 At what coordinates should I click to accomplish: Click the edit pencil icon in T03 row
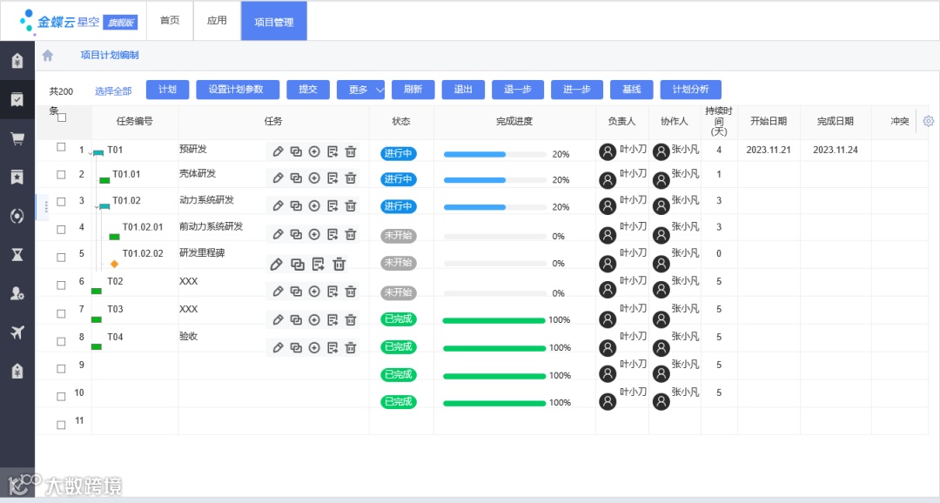[x=278, y=320]
